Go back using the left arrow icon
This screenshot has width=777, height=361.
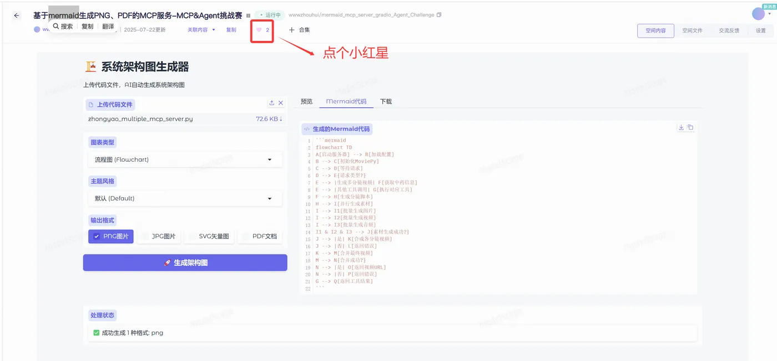pyautogui.click(x=17, y=16)
